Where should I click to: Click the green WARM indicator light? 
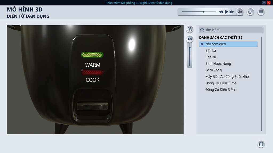(x=92, y=55)
